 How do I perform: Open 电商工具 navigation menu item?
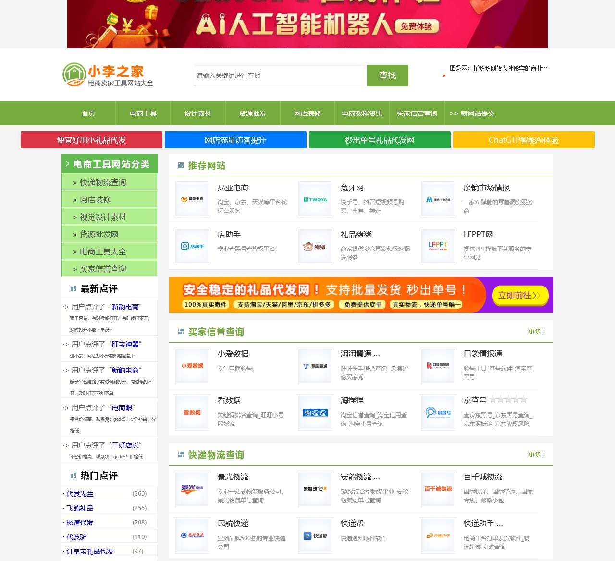(143, 113)
